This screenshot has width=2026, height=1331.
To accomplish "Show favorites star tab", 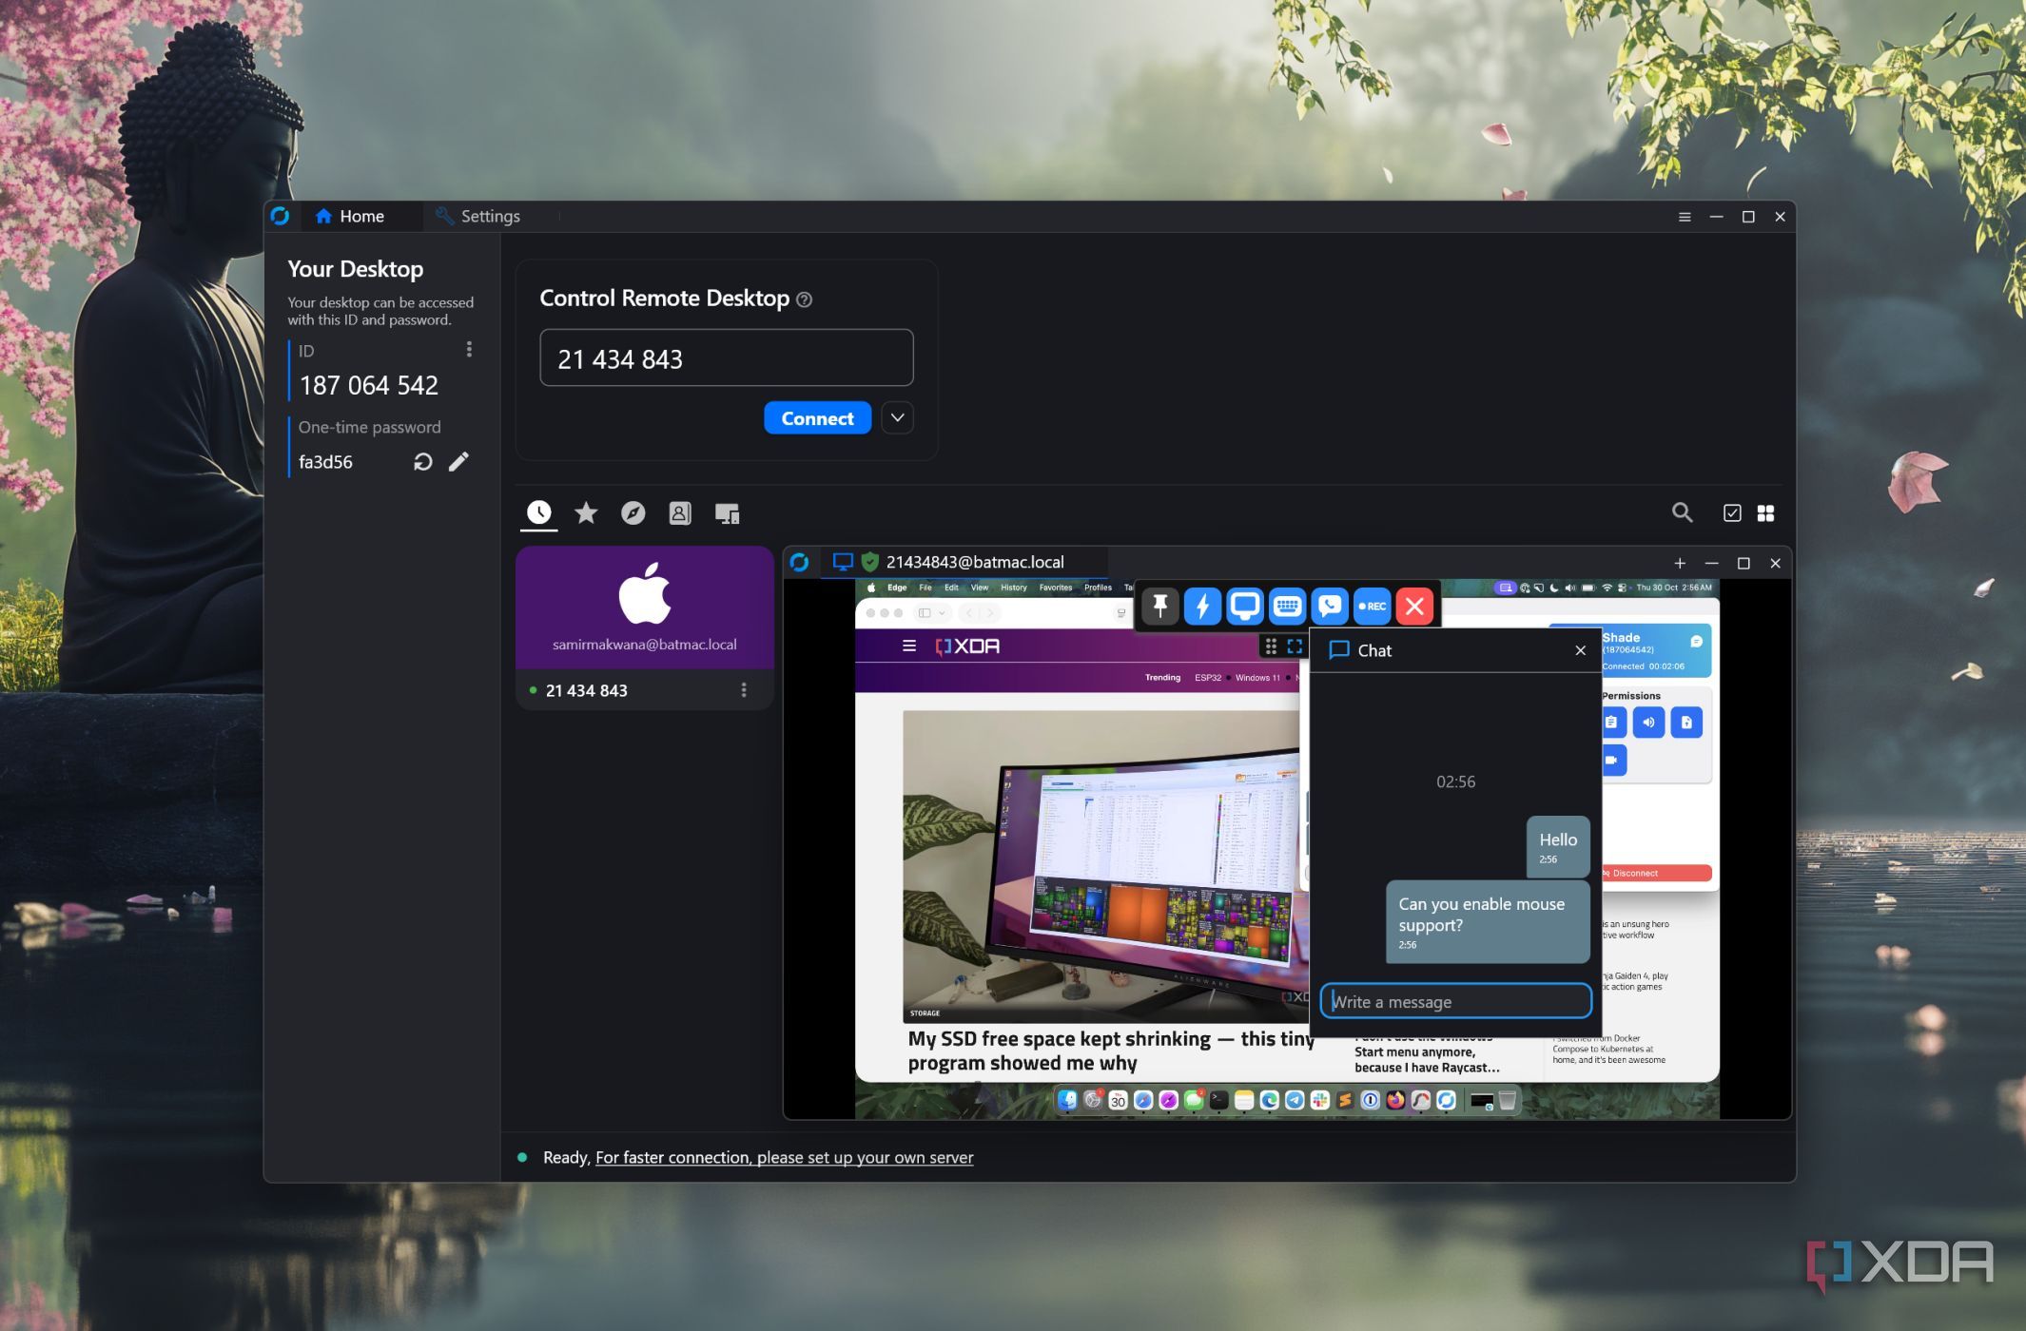I will 586,513.
